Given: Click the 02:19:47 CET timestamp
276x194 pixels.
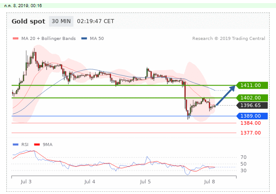Looking at the screenshot, I should [96, 21].
